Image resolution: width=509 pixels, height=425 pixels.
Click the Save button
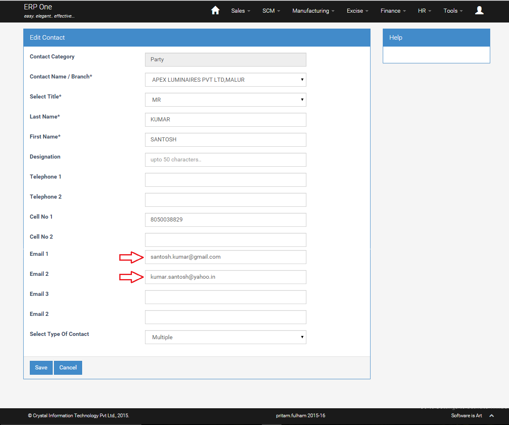tap(41, 367)
